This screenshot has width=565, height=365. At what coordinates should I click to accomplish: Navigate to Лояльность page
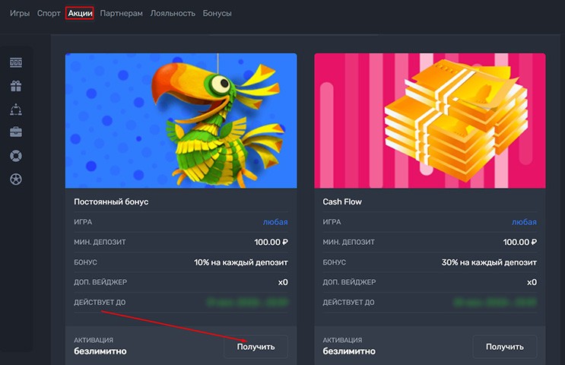(173, 13)
